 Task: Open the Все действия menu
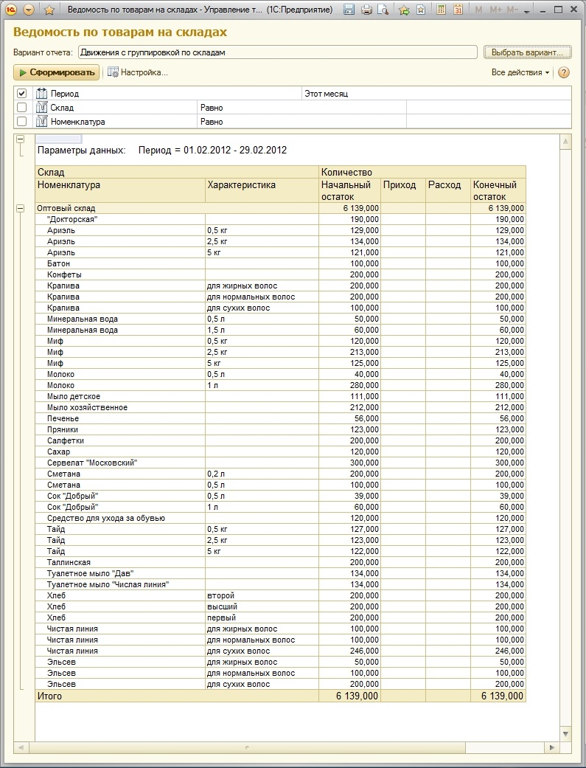520,72
